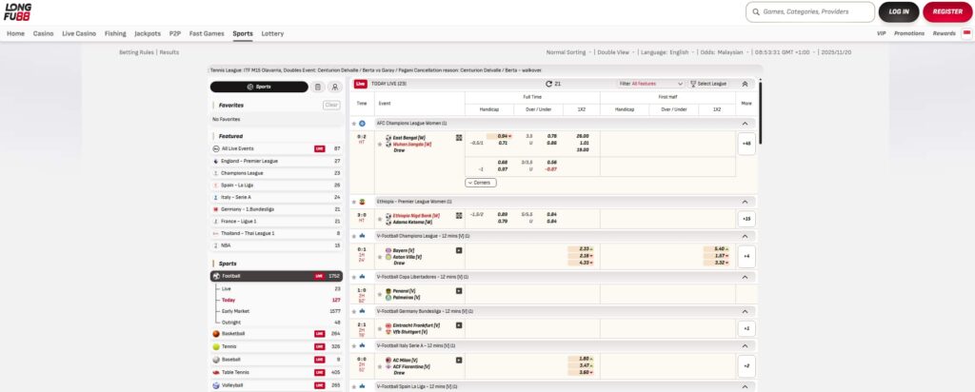The image size is (975, 392).
Task: Open Select League filter
Action: click(x=708, y=83)
